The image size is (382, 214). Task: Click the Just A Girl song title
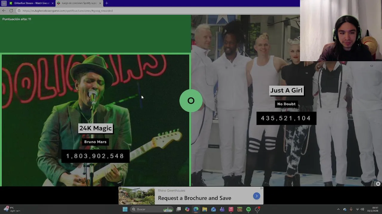[286, 90]
